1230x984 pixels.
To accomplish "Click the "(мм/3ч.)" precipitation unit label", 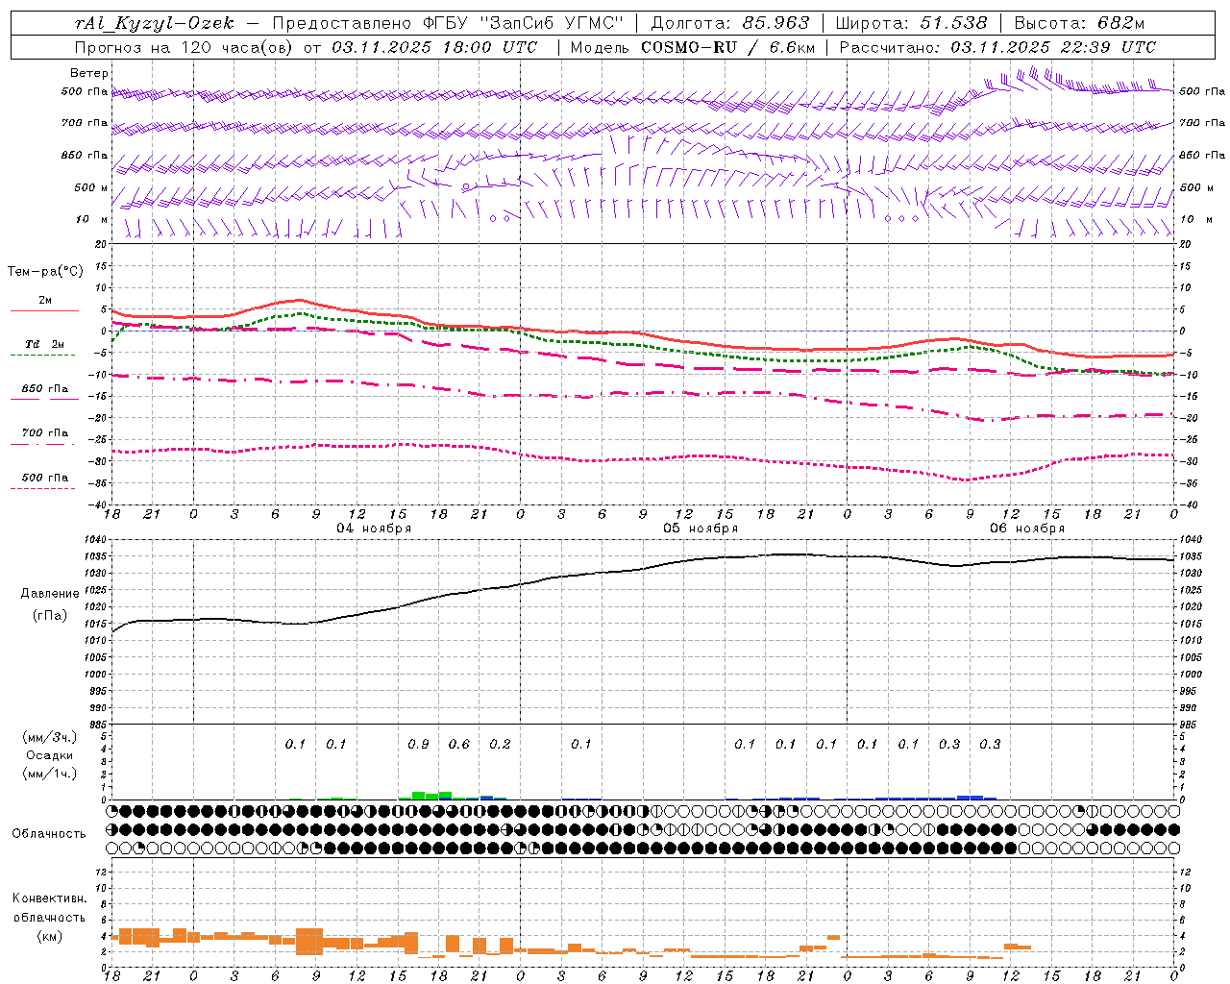I will click(x=50, y=737).
